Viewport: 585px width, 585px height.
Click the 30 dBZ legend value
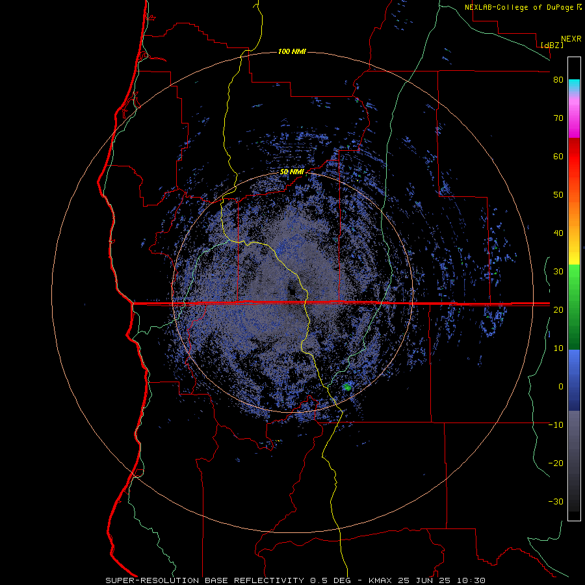[558, 271]
